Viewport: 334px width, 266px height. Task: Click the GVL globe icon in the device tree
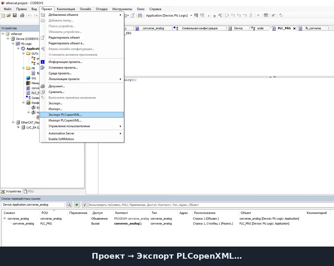28,78
